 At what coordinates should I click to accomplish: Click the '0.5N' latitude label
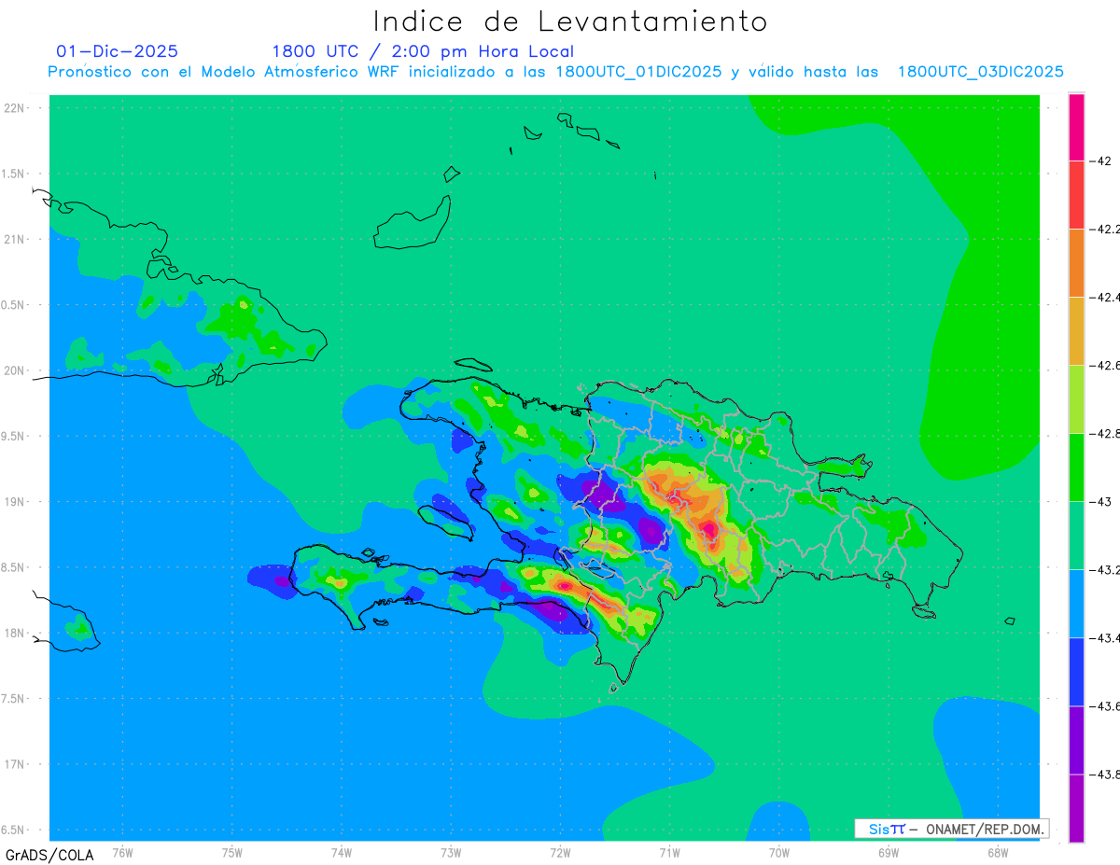pos(14,305)
